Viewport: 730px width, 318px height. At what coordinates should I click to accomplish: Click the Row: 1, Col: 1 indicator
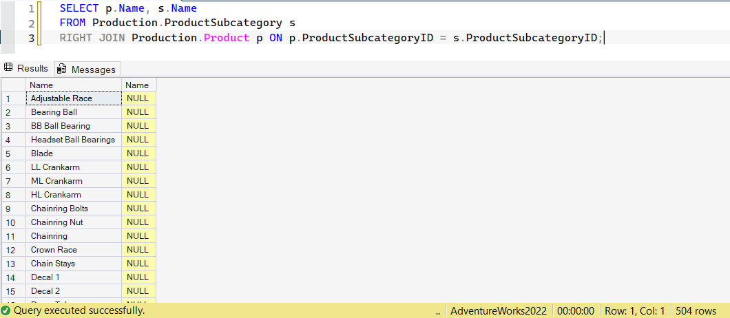634,310
